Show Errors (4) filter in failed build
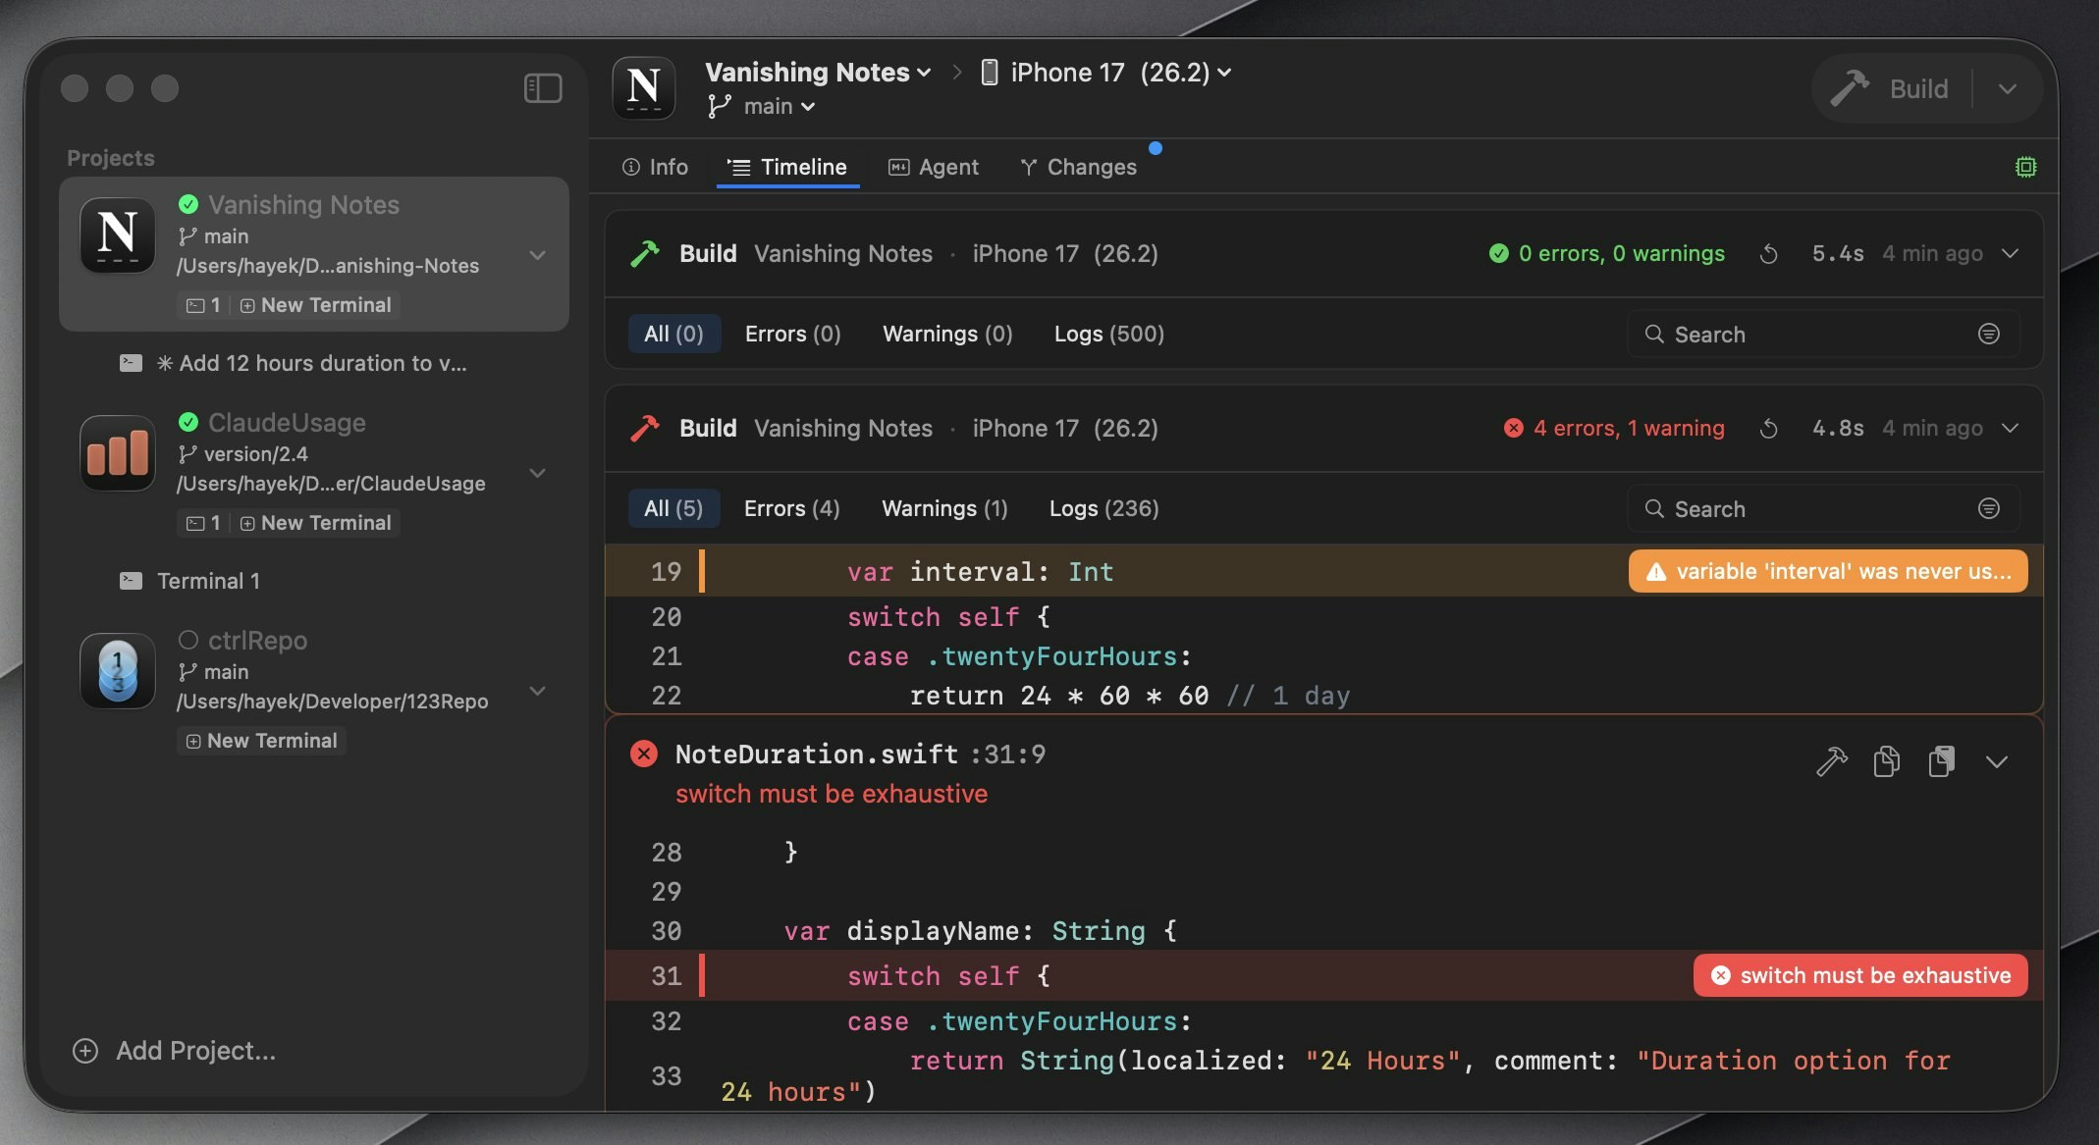Image resolution: width=2099 pixels, height=1145 pixels. 791,509
